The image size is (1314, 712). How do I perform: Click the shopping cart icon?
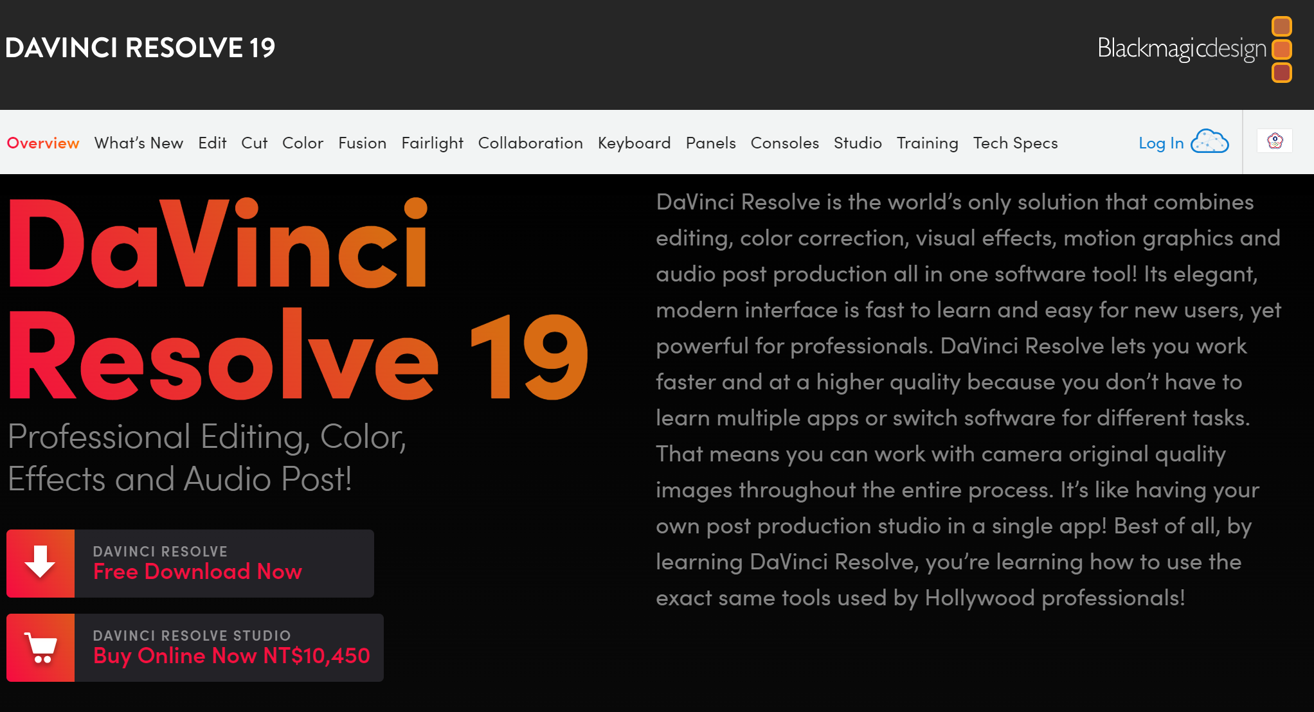[x=40, y=648]
